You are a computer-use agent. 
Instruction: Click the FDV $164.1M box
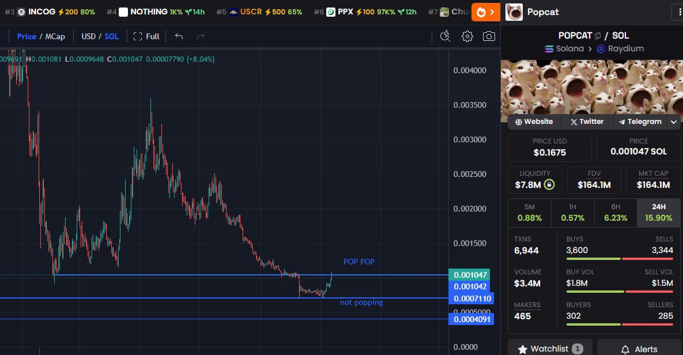pos(594,180)
